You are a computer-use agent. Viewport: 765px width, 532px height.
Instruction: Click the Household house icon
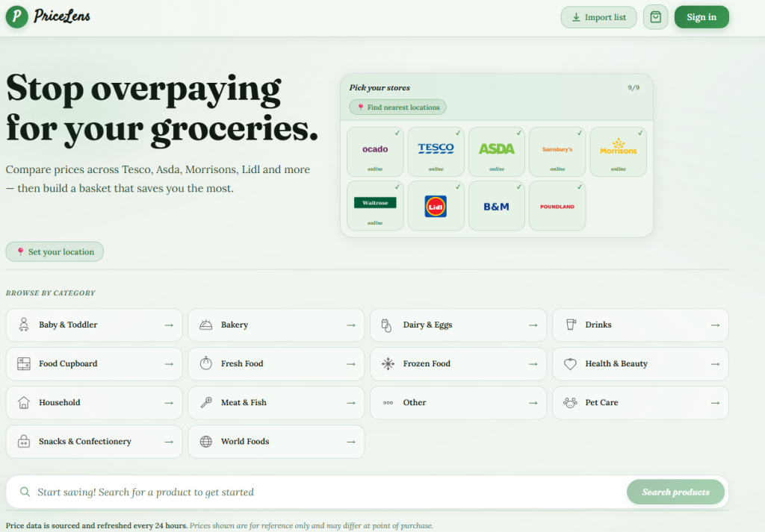tap(23, 402)
